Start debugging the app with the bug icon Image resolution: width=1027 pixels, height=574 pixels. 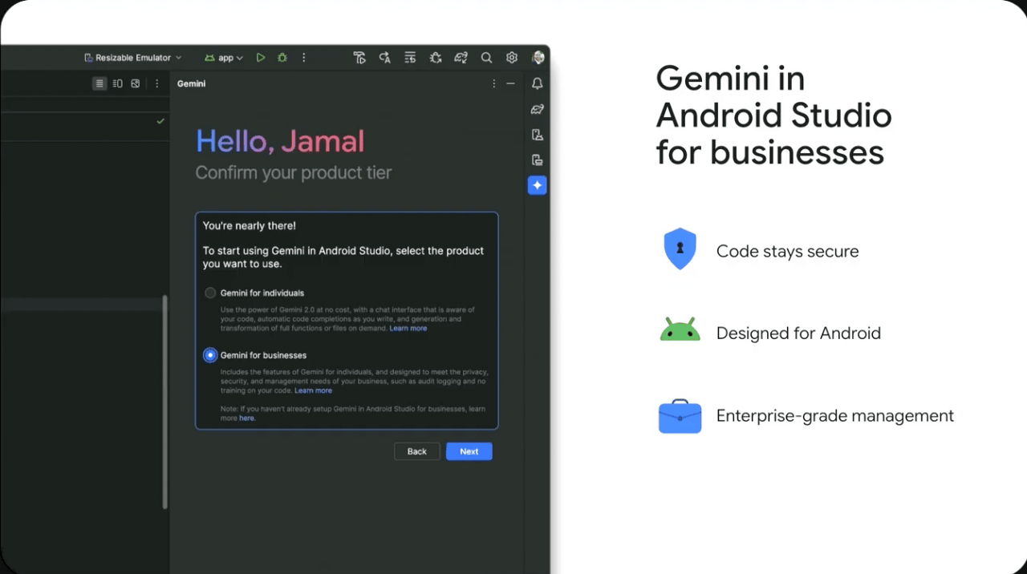point(282,58)
